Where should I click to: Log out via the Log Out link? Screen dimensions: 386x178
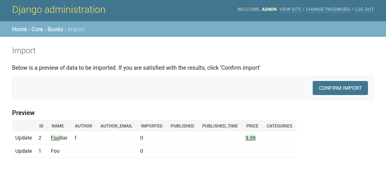click(364, 9)
